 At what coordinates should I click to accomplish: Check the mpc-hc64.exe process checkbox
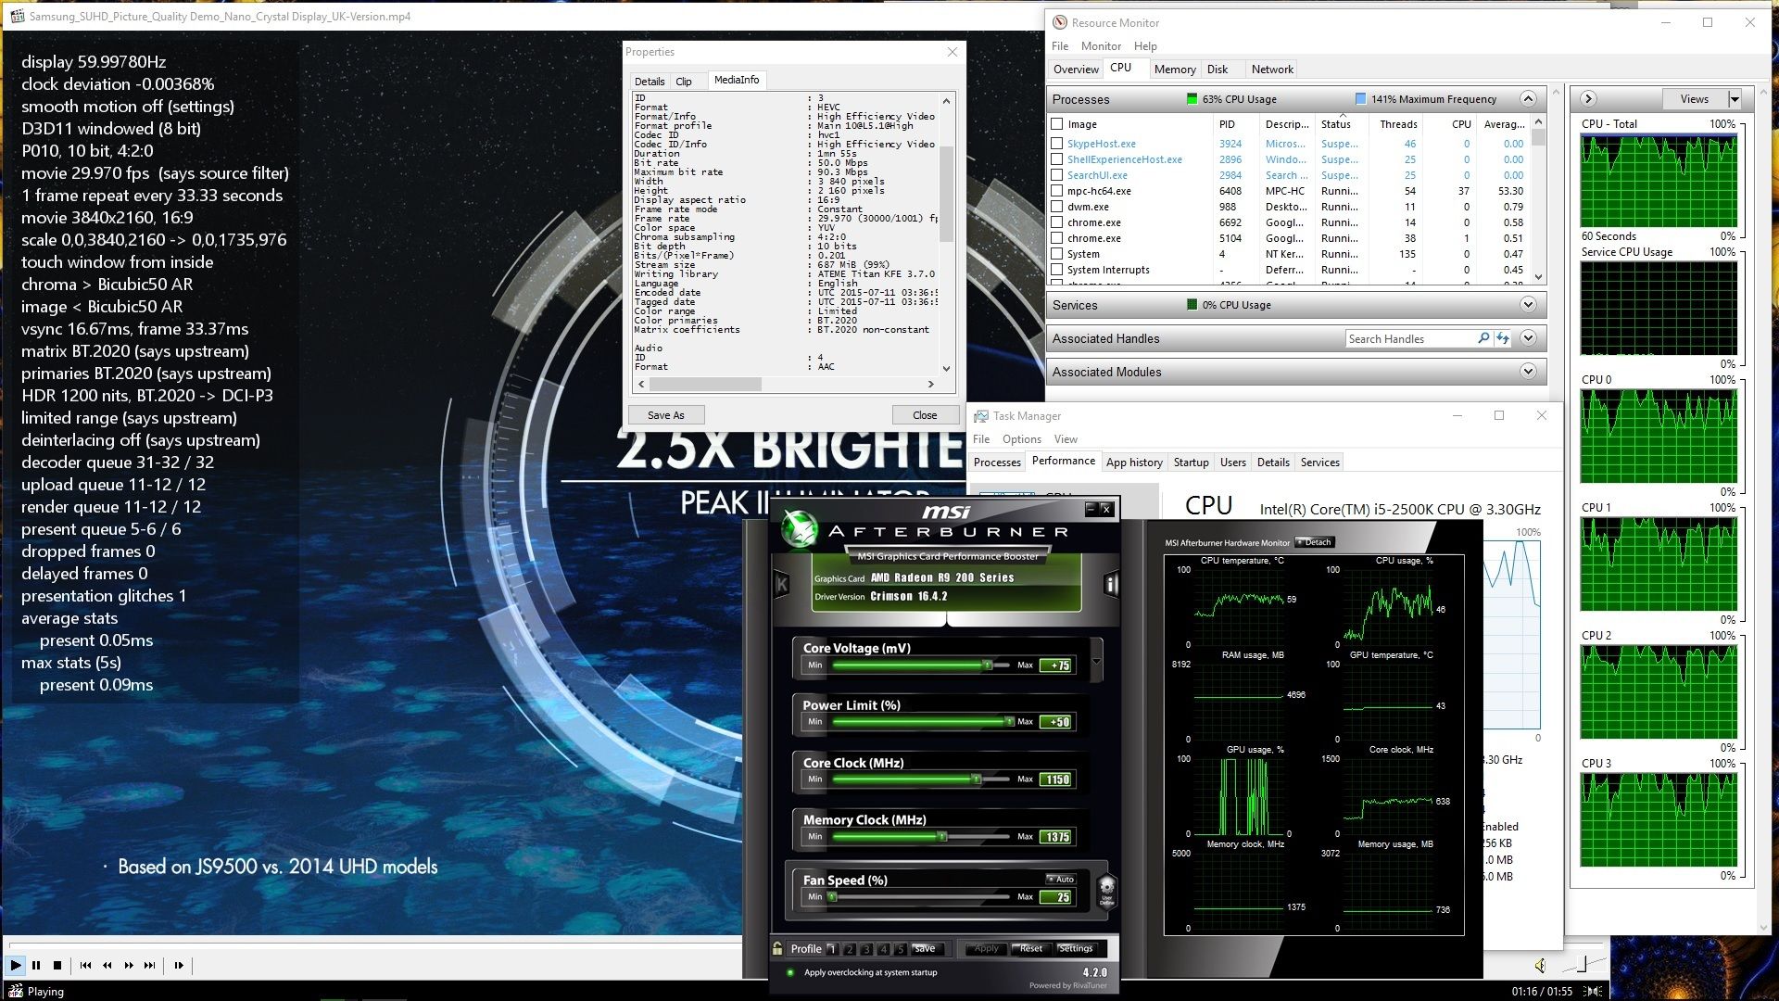1056,191
